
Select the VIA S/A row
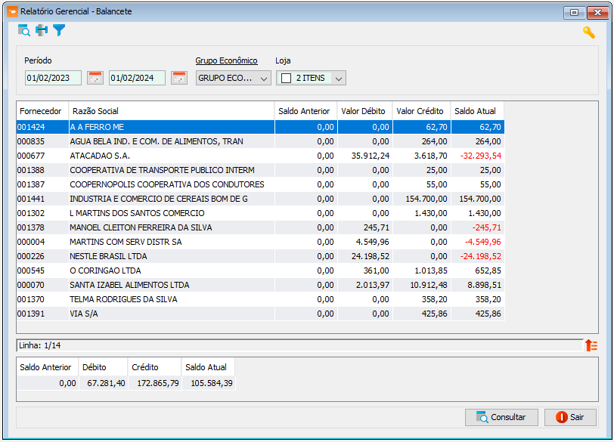click(x=260, y=314)
